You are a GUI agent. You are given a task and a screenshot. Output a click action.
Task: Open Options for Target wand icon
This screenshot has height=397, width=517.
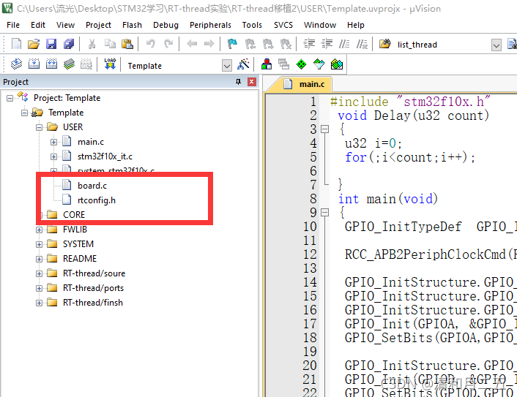click(x=243, y=64)
